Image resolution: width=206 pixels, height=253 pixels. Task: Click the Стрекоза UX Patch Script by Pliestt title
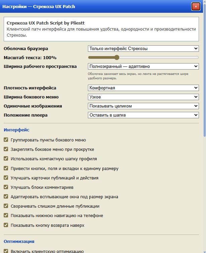click(46, 23)
